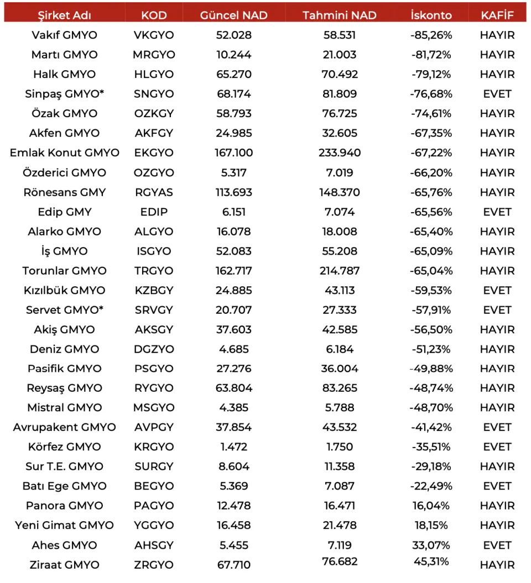Screen dimensions: 531x583
Task: Click the Körfez GMYO company name
Action: click(64, 447)
